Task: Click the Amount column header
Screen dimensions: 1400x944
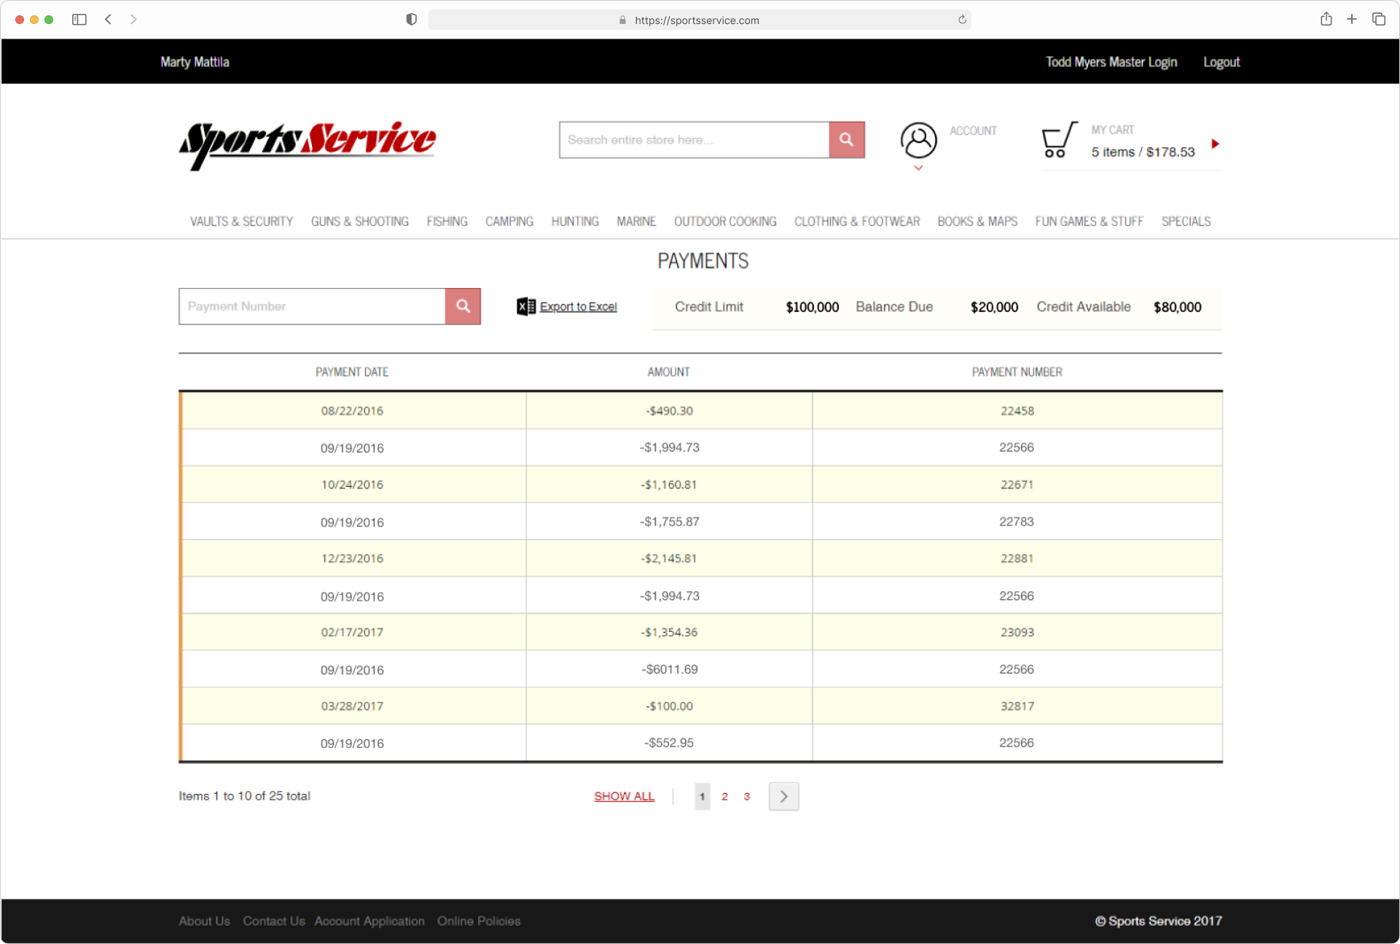Action: [668, 372]
